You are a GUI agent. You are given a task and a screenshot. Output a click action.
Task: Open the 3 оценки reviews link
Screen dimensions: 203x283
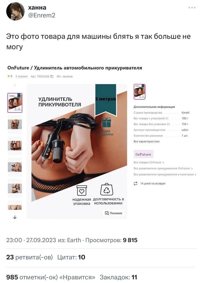(21, 76)
